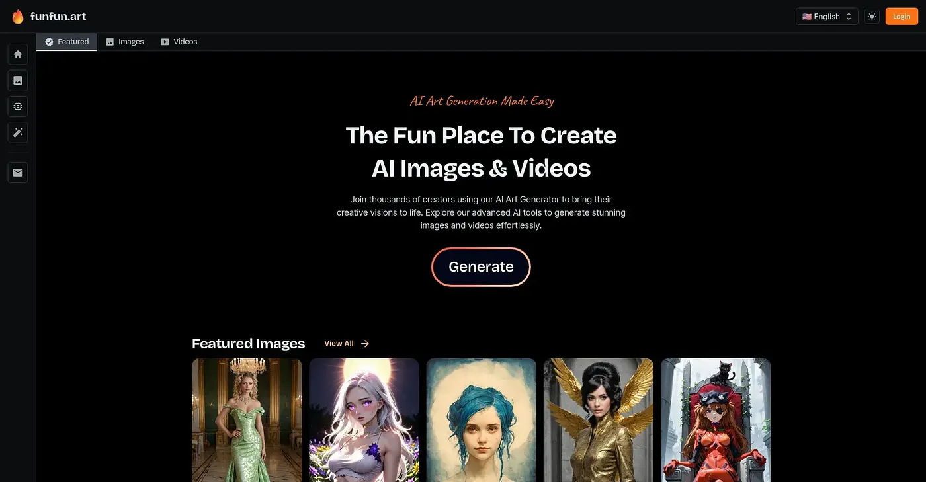
Task: Click the orange Login button
Action: click(x=902, y=17)
